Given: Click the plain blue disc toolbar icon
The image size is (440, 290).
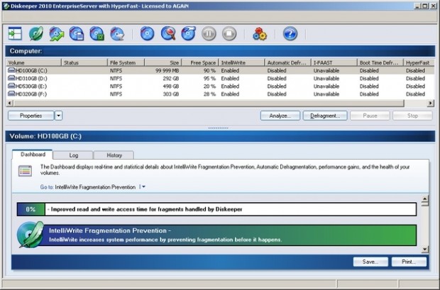Looking at the screenshot, I should (148, 33).
